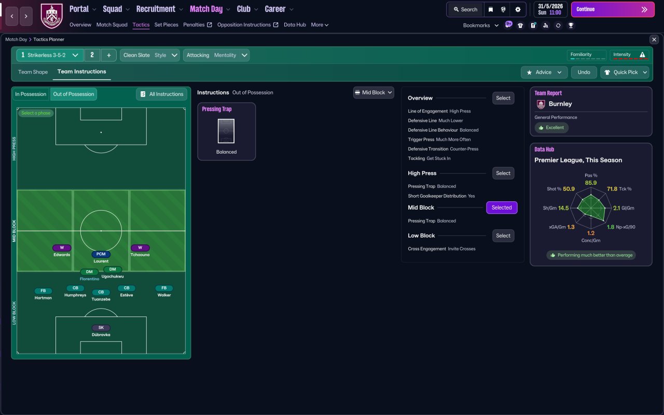Click the Match Day breadcrumb link
Image resolution: width=664 pixels, height=415 pixels.
tap(16, 39)
